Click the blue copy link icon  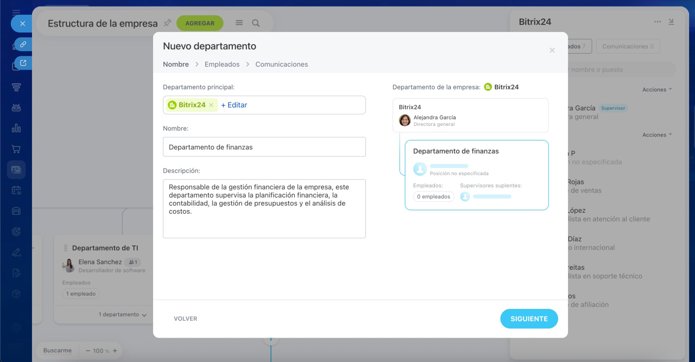[x=23, y=44]
